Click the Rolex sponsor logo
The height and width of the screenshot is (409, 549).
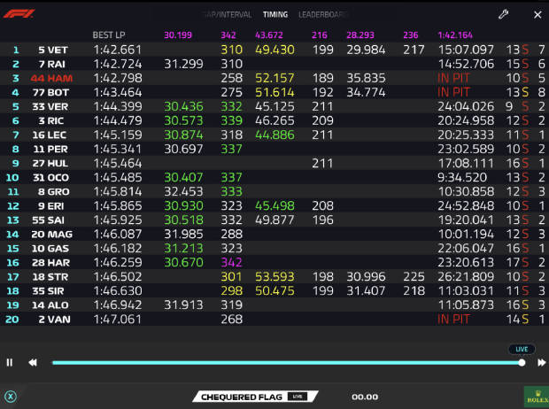pos(537,397)
